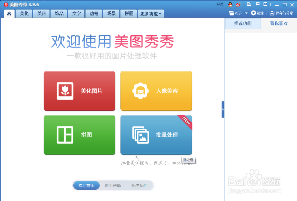Click 保存与分享 to save
This screenshot has height=201, width=297.
[x=281, y=13]
